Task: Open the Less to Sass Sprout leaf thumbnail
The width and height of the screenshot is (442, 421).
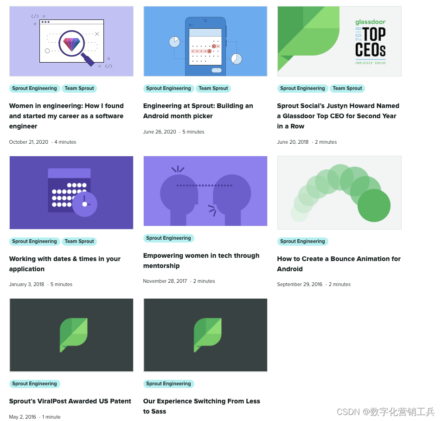Action: click(205, 335)
